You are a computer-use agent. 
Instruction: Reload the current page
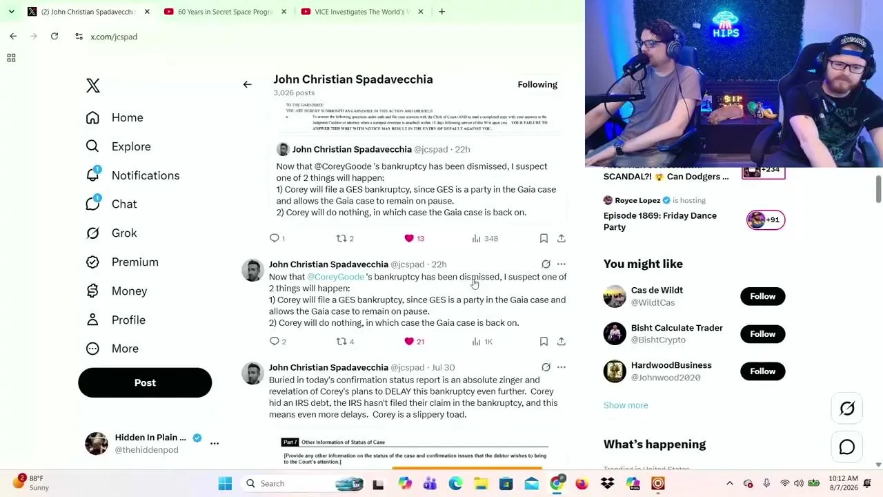point(54,37)
